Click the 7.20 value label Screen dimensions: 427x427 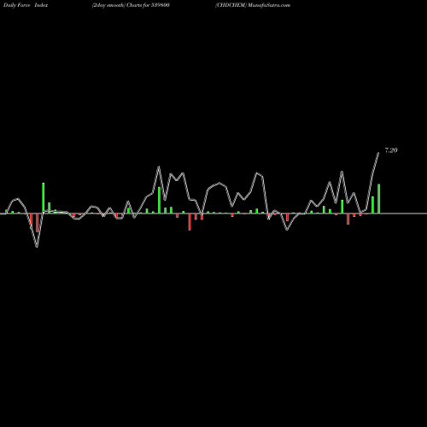click(391, 150)
